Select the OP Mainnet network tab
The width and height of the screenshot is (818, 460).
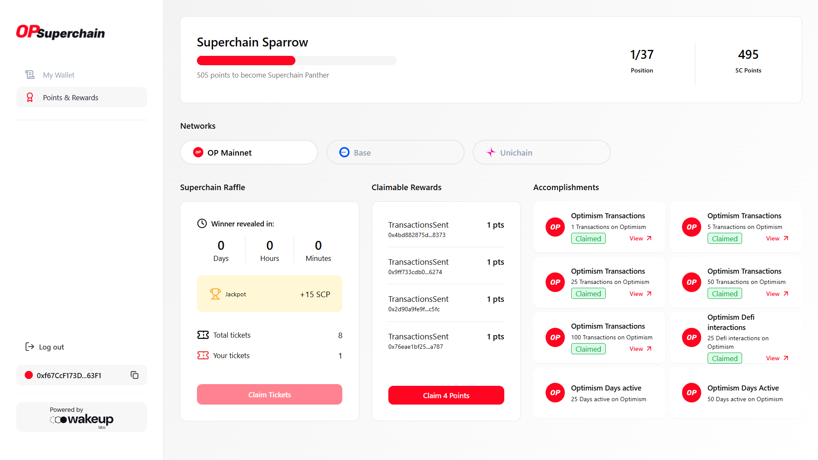(x=249, y=152)
